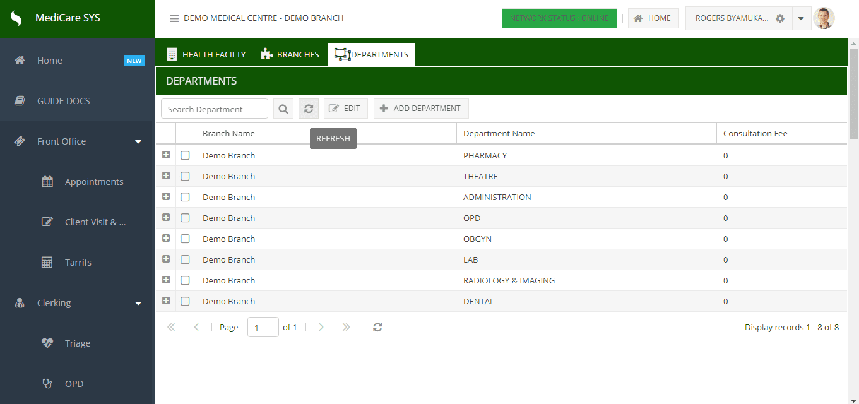Click the hamburger menu icon

click(x=174, y=18)
